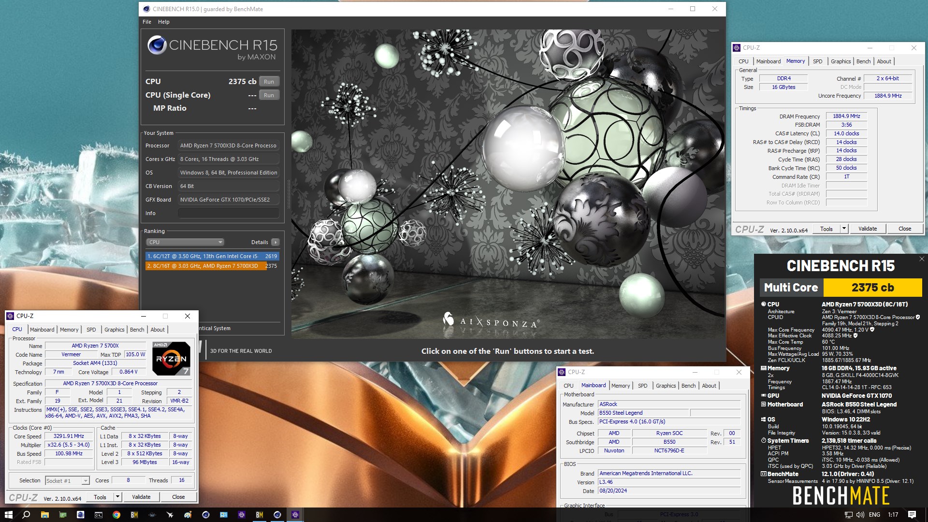
Task: Click CPUID verified shield in BenchMate panel
Action: pyautogui.click(x=917, y=317)
